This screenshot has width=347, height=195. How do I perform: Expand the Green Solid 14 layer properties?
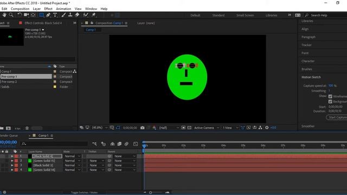tap(12, 170)
